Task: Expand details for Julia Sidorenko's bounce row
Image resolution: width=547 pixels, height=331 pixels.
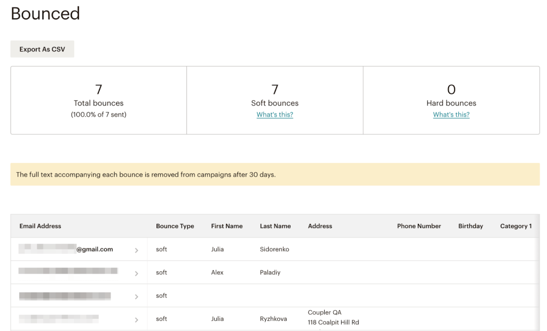Action: [137, 249]
